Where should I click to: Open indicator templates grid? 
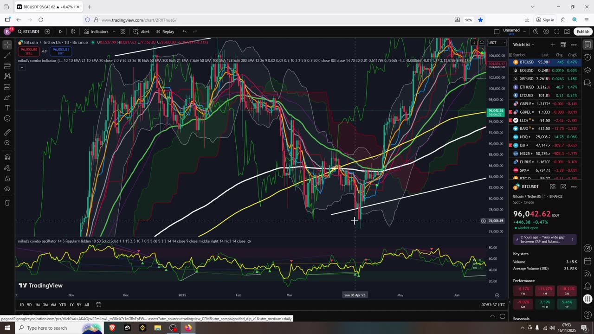click(x=123, y=32)
